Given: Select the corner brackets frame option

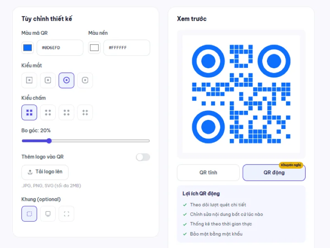Looking at the screenshot, I should pos(66,214).
